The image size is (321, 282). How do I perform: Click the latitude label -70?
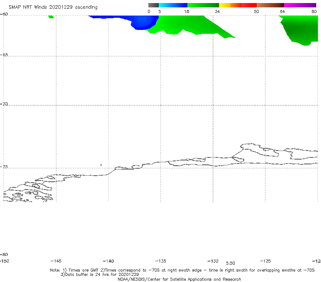[x=4, y=104]
